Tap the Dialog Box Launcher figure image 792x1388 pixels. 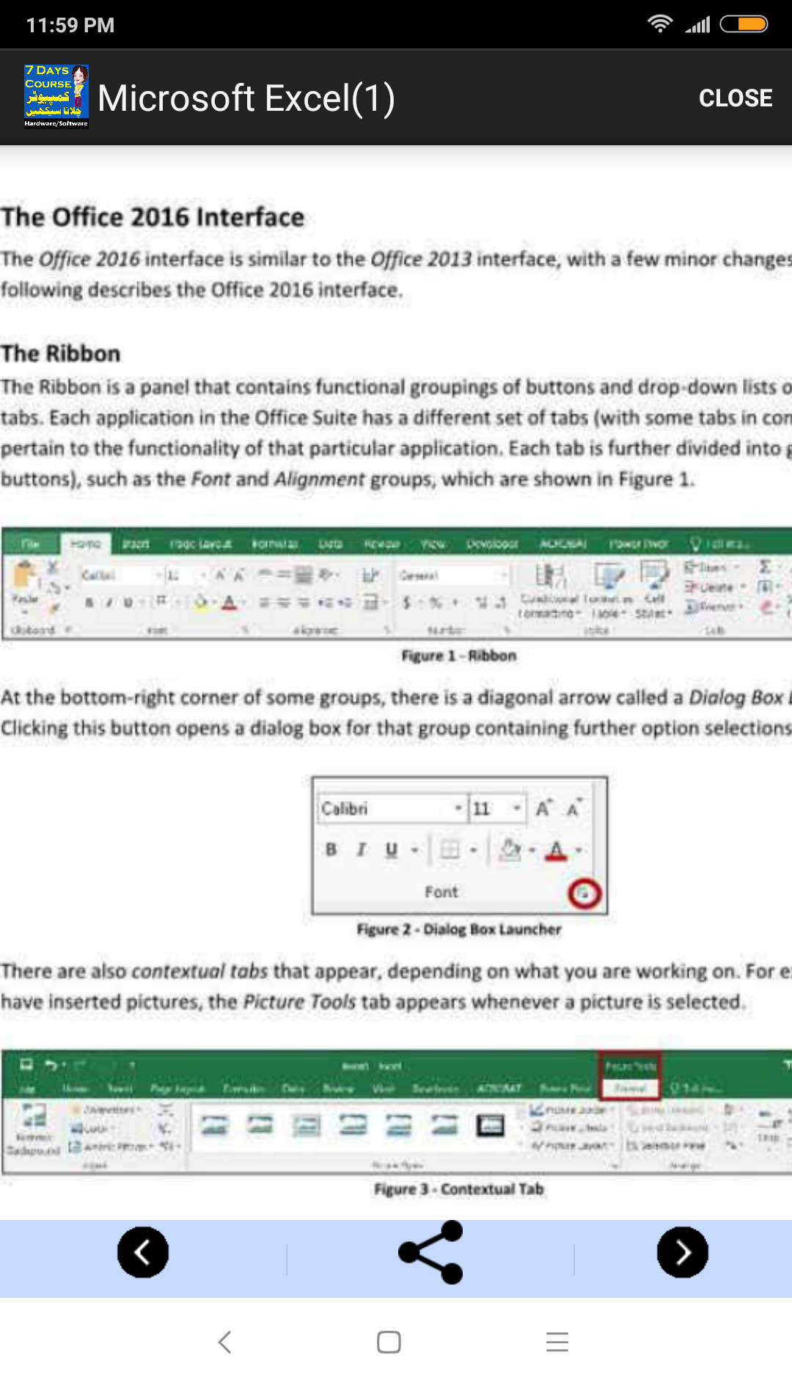tap(460, 845)
